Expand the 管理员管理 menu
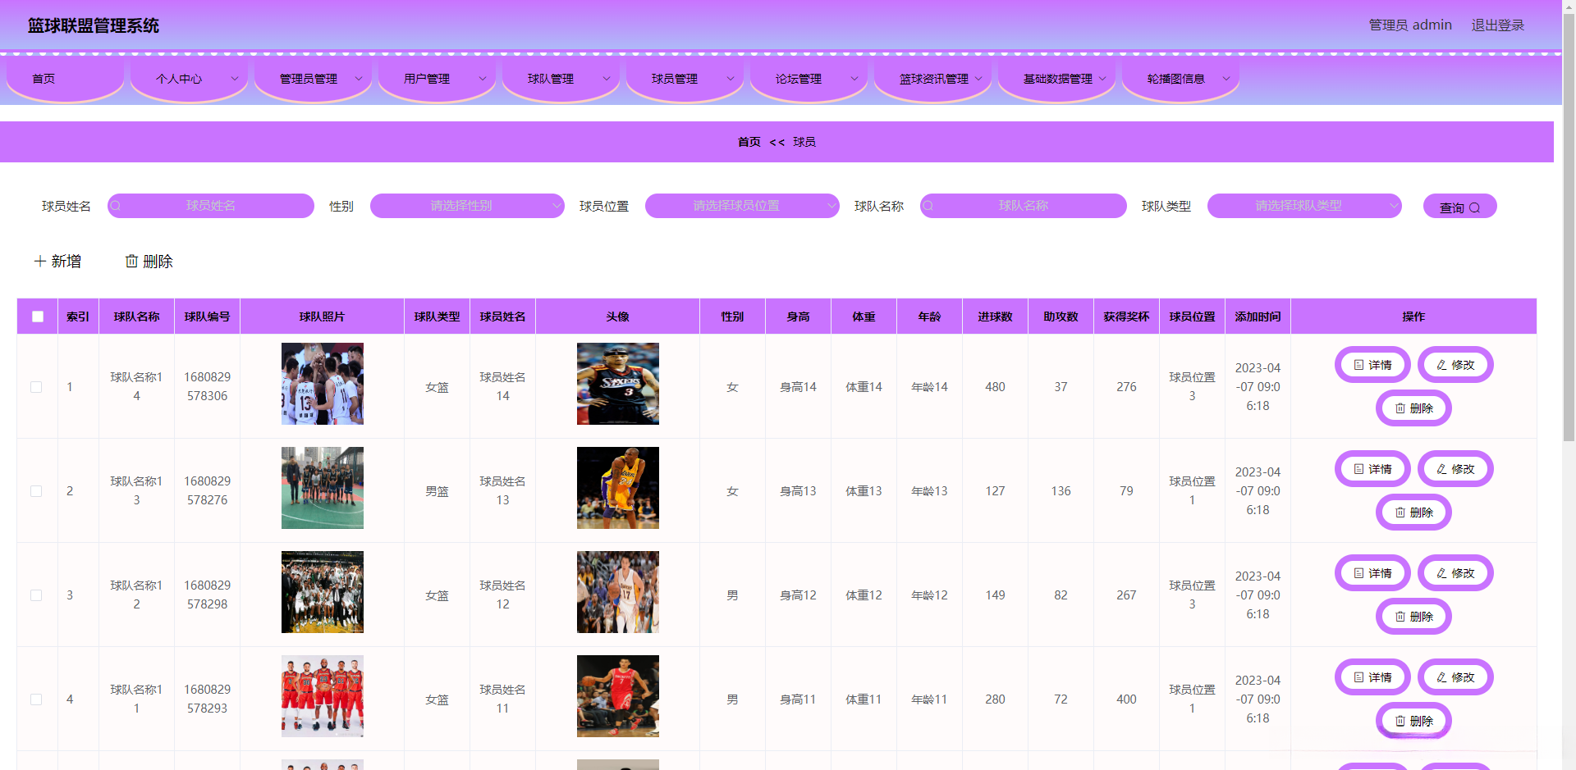Screen dimensions: 1576x770 pos(313,79)
